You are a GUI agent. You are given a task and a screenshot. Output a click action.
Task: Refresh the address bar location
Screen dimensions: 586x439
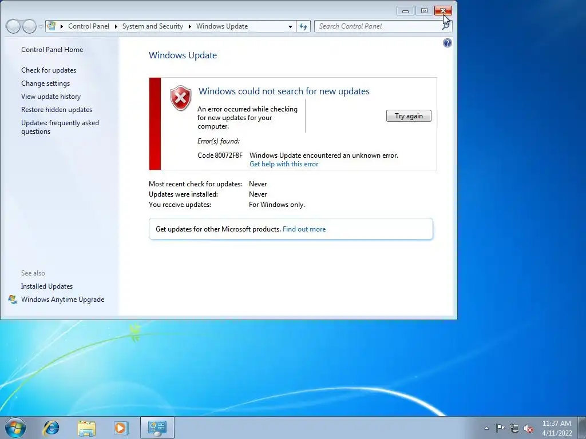point(303,26)
